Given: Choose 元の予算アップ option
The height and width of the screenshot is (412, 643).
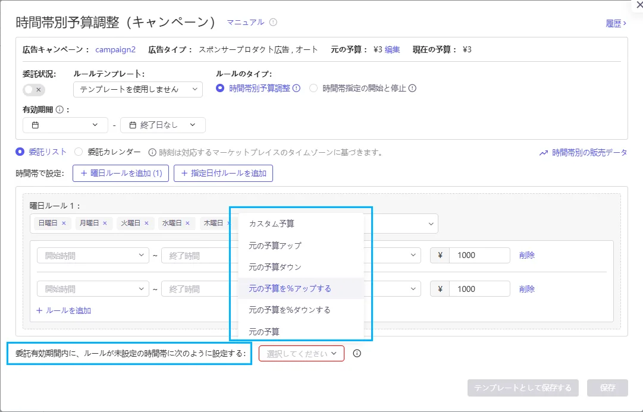Looking at the screenshot, I should click(301, 246).
